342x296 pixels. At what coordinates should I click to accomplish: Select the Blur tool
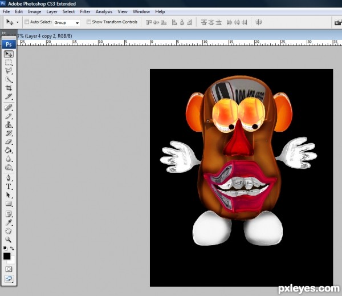pos(9,159)
